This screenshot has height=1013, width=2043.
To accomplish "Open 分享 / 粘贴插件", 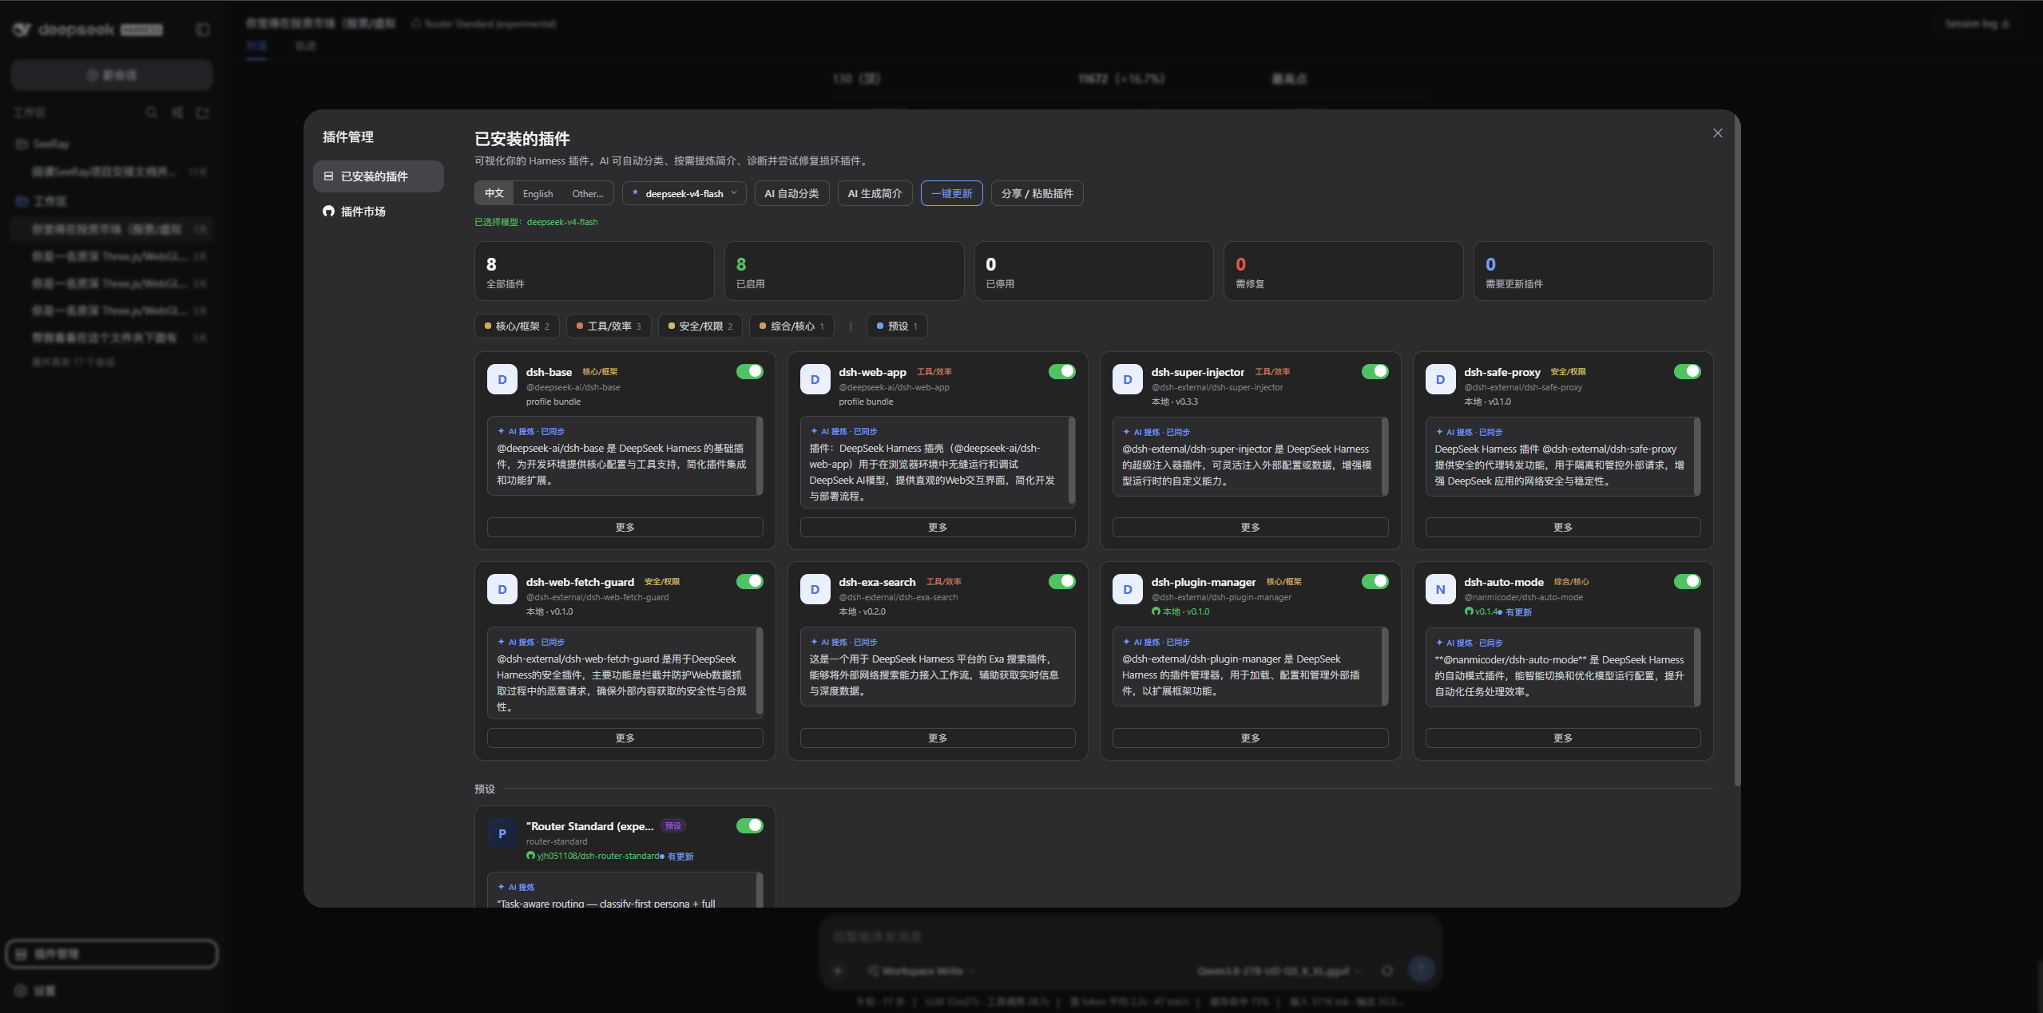I will [x=1037, y=193].
